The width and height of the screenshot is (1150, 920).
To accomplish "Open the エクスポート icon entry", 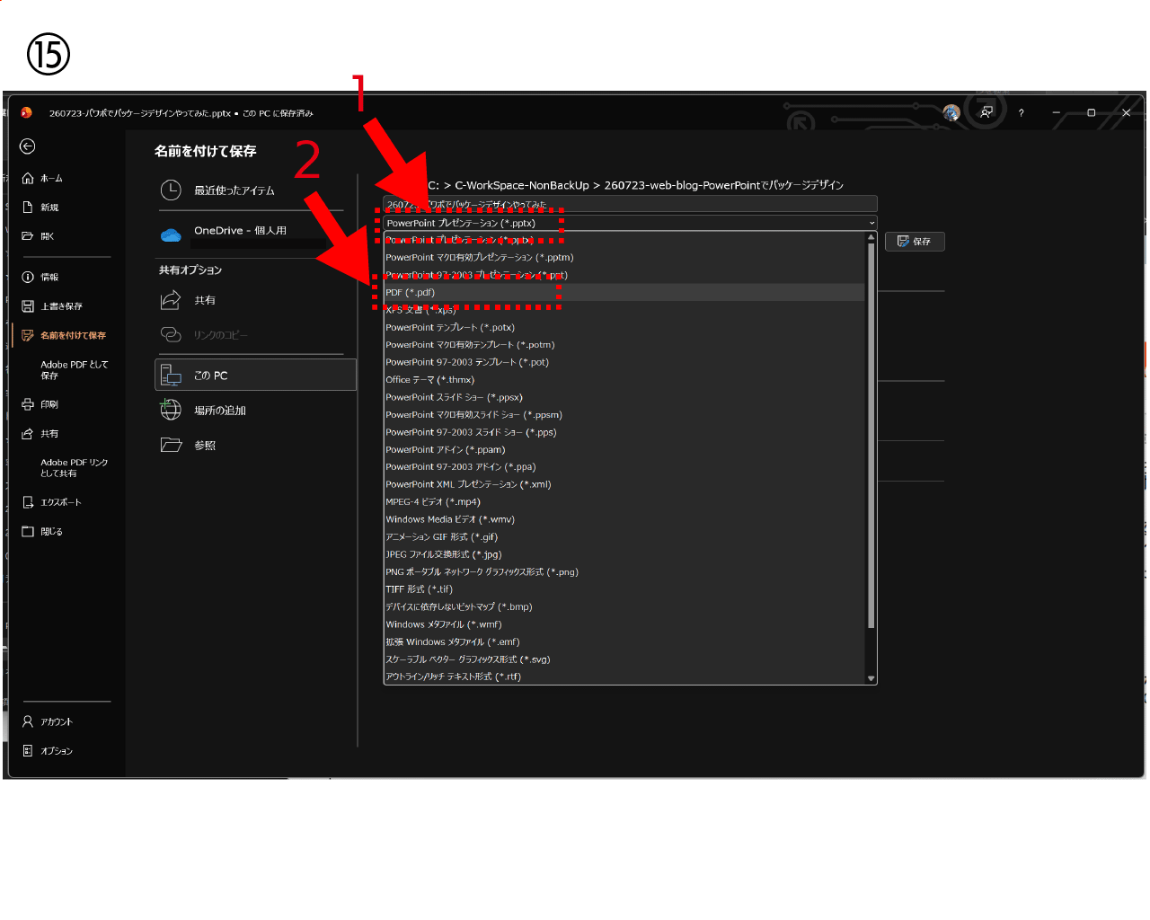I will (x=28, y=502).
